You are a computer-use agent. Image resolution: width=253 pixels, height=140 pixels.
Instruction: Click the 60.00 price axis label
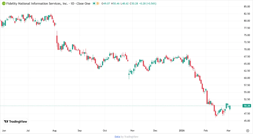point(247,78)
